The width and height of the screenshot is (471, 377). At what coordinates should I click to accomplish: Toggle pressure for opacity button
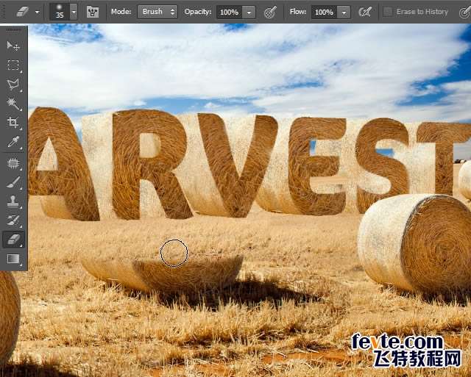(x=270, y=12)
